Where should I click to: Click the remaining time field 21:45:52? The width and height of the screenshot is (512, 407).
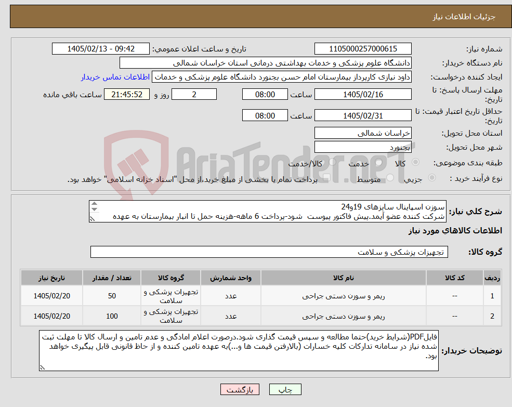[x=127, y=95]
